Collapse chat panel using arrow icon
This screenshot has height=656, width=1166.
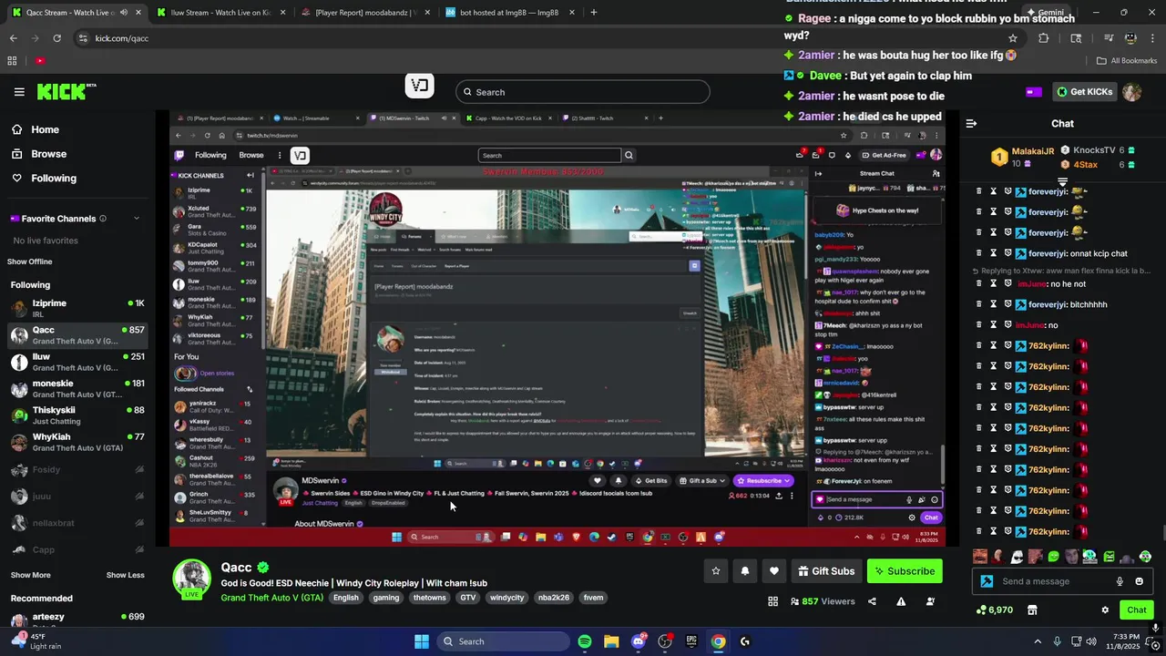click(x=971, y=123)
